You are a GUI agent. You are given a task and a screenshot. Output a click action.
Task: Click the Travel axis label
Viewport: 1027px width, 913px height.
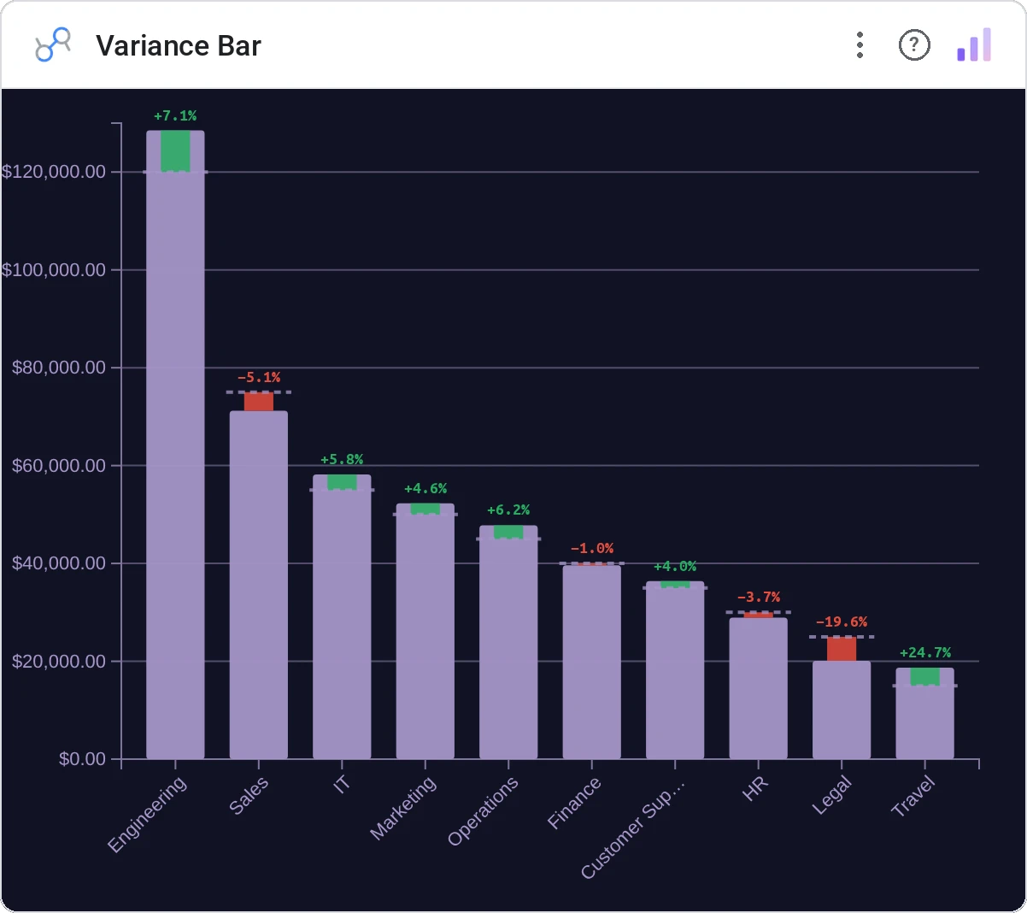pyautogui.click(x=913, y=797)
